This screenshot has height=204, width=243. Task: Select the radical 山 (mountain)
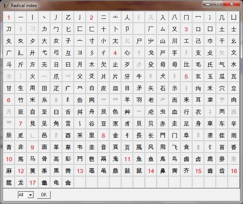coord(163,41)
